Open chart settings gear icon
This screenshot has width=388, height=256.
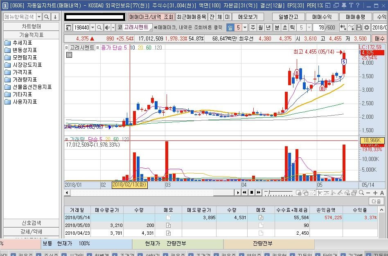point(366,27)
